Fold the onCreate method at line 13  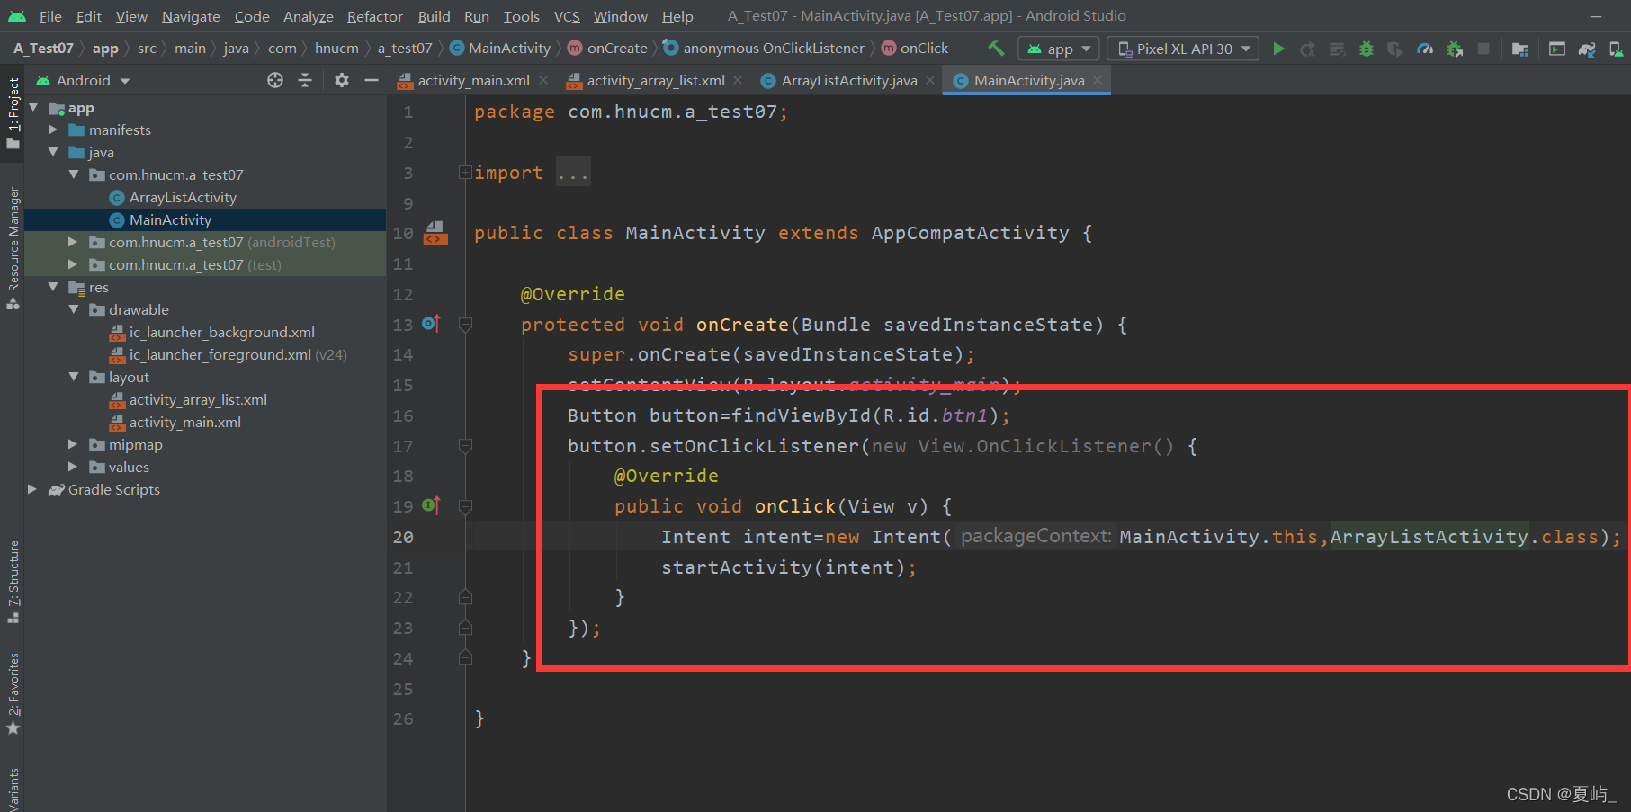(x=465, y=324)
